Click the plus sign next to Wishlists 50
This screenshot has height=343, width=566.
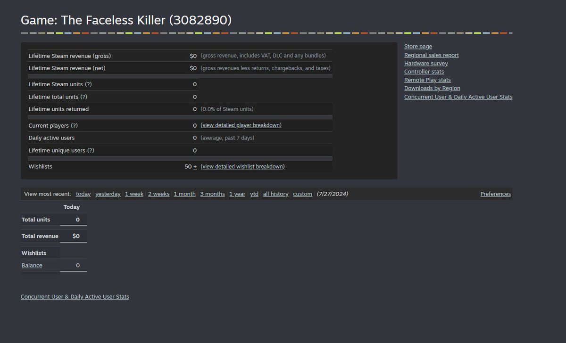pyautogui.click(x=195, y=167)
